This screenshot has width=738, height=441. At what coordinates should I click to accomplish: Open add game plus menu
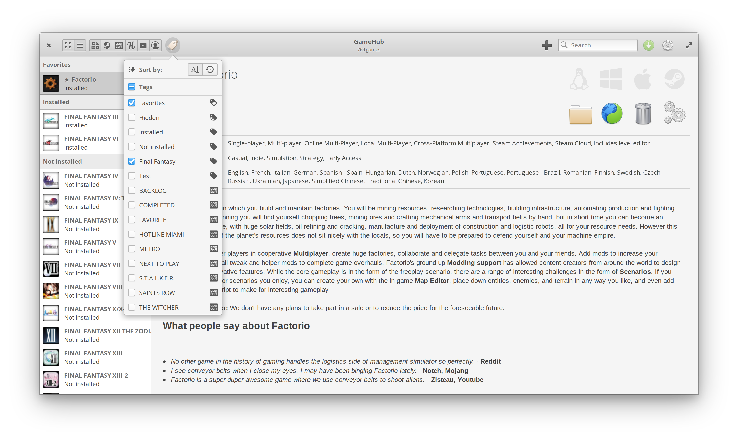[x=547, y=45]
